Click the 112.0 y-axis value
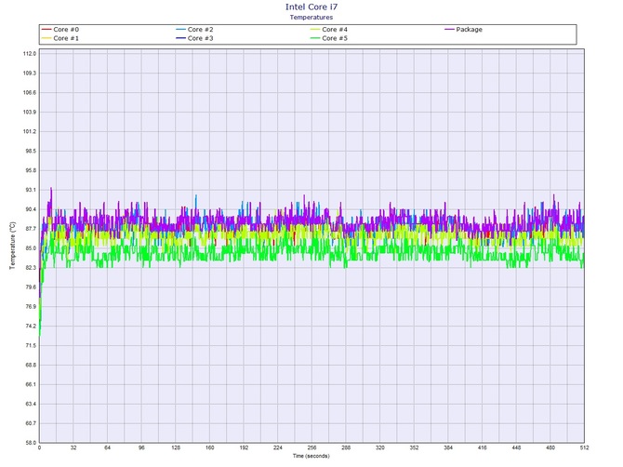 (30, 54)
